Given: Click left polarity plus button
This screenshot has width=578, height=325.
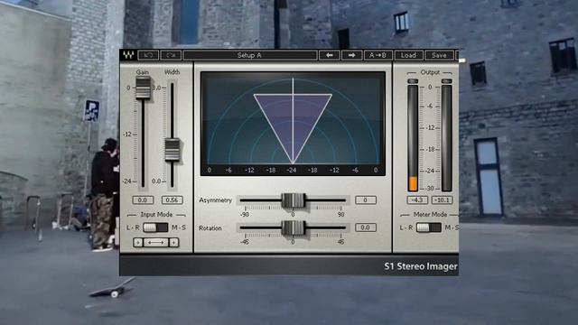Looking at the screenshot, I should 138,243.
